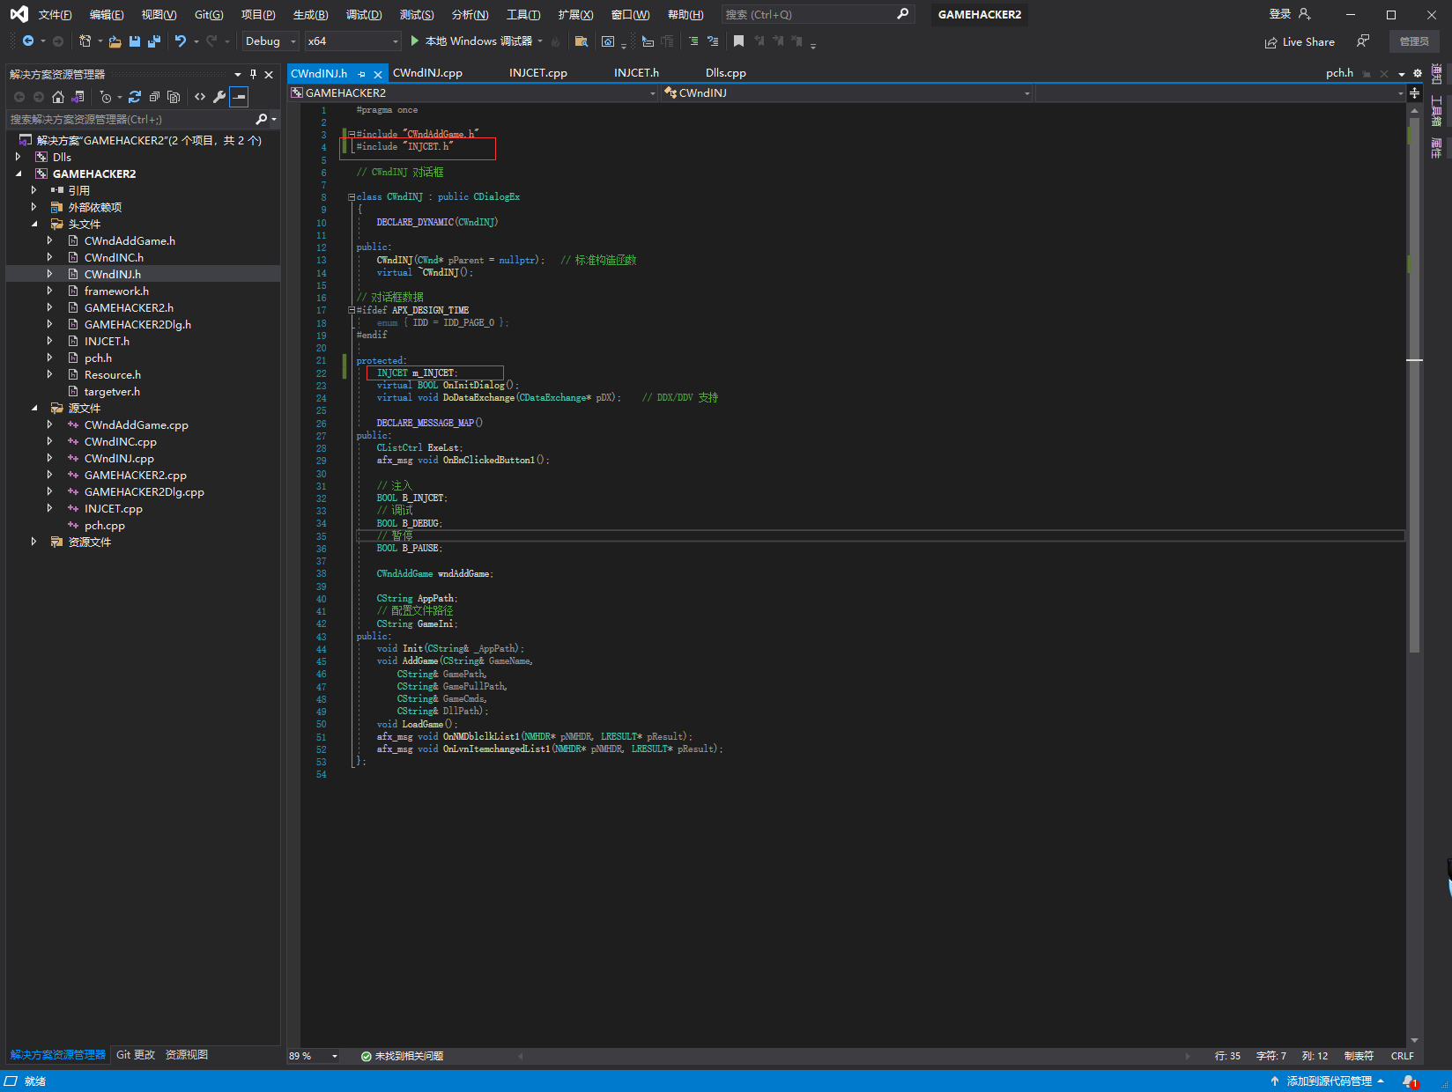The width and height of the screenshot is (1452, 1092).
Task: Click the Home icon in Solution Explorer
Action: (x=58, y=97)
